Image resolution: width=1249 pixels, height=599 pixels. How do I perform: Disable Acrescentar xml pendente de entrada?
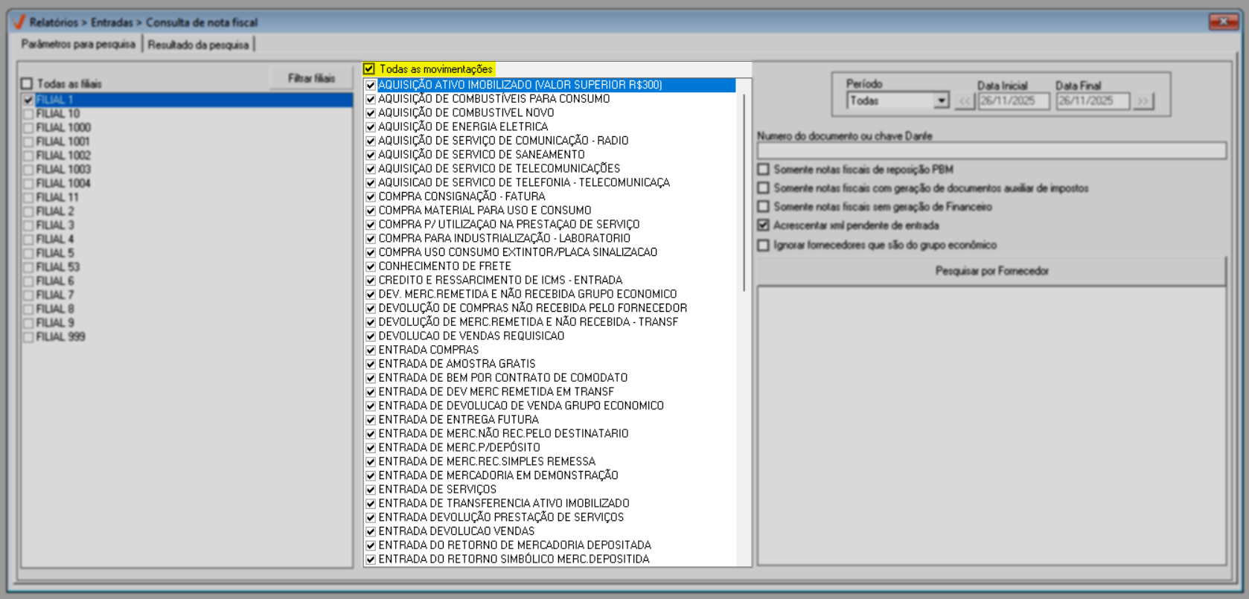[x=764, y=225]
